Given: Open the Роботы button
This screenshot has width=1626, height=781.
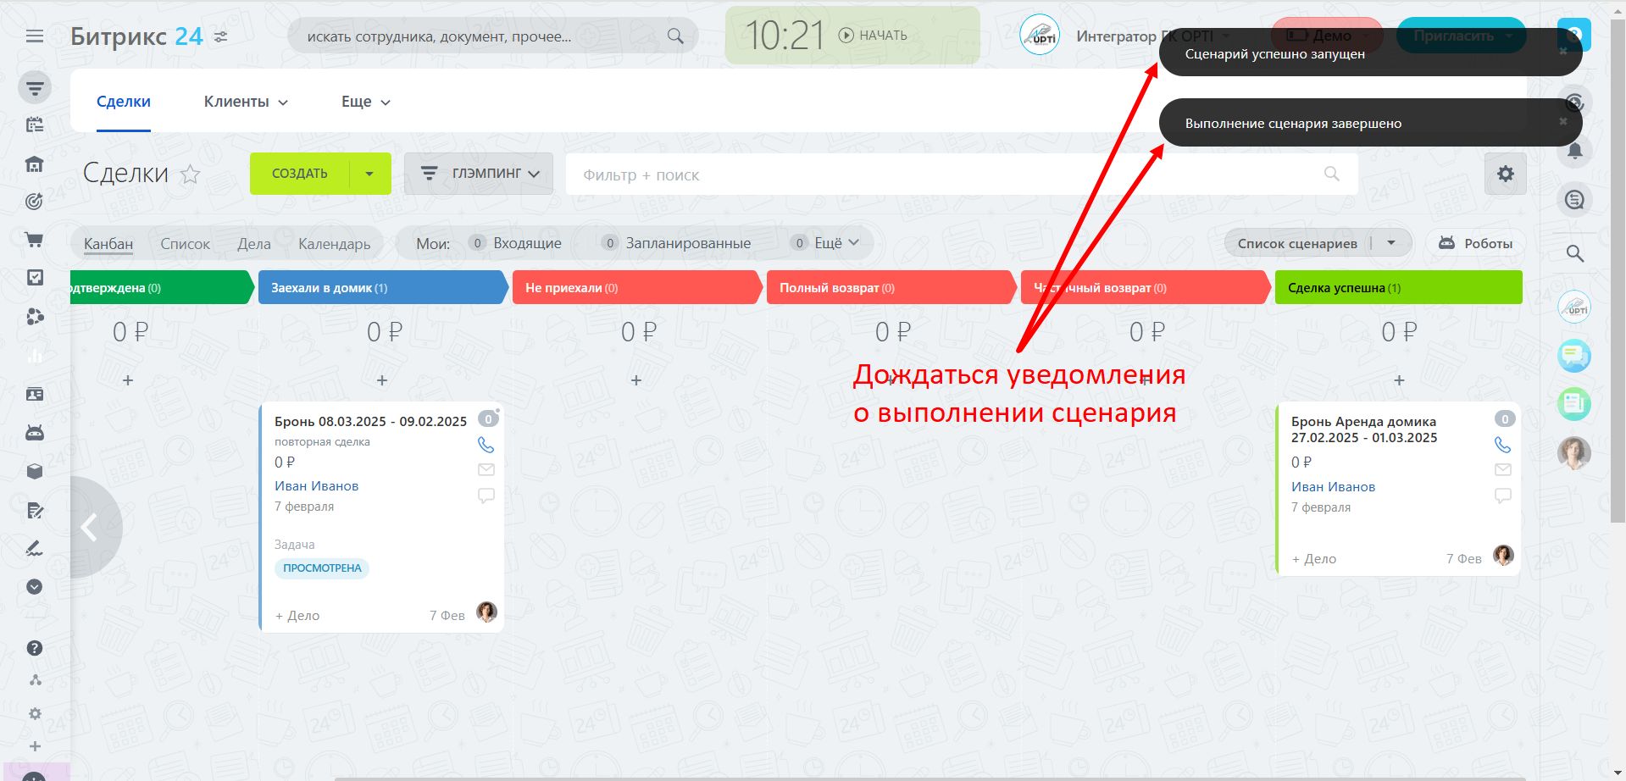Looking at the screenshot, I should coord(1476,244).
